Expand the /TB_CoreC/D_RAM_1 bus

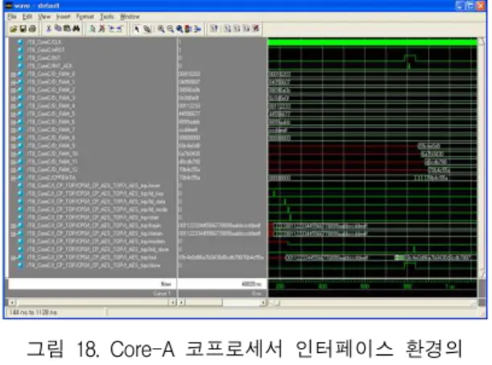pos(13,82)
